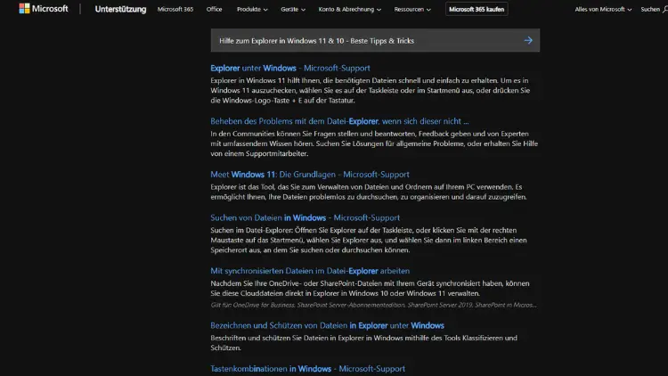
Task: Click the blue arrow in the help banner
Action: (528, 40)
